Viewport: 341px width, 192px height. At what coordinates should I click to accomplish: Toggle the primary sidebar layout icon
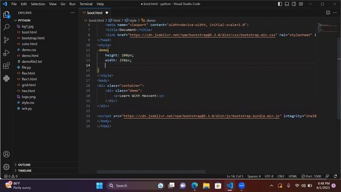click(280, 4)
